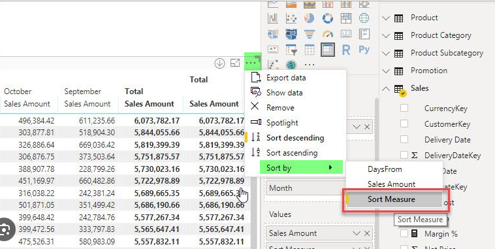Click the drill down arrow icon on visual
The image size is (495, 249).
click(x=219, y=63)
